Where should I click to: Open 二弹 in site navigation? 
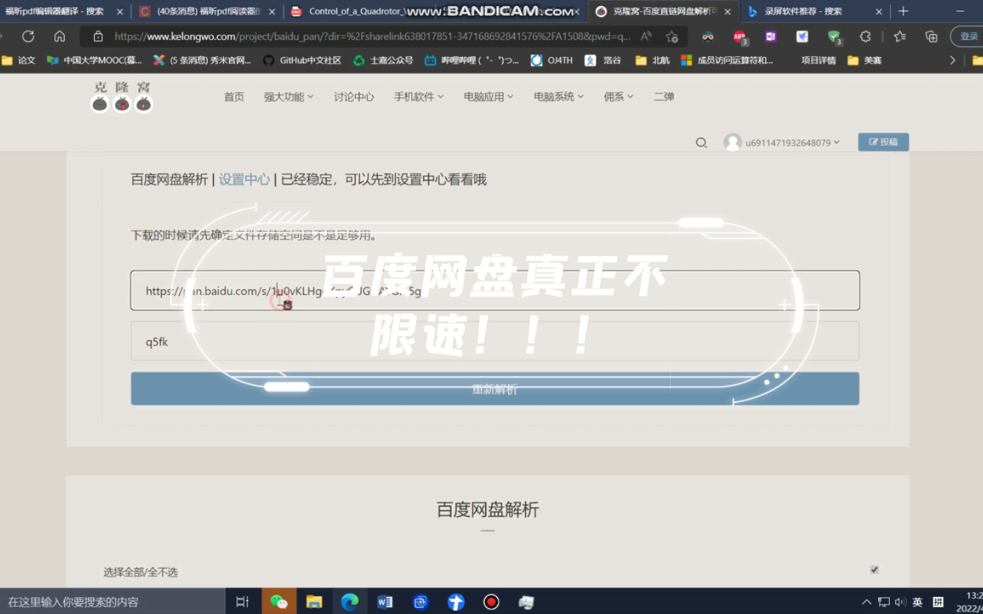[664, 97]
